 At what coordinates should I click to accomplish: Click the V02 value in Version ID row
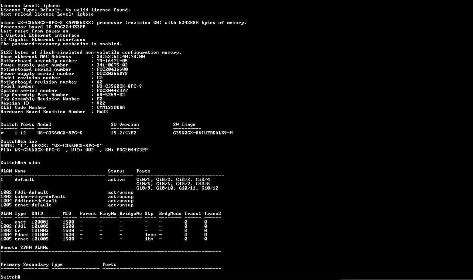tap(101, 103)
